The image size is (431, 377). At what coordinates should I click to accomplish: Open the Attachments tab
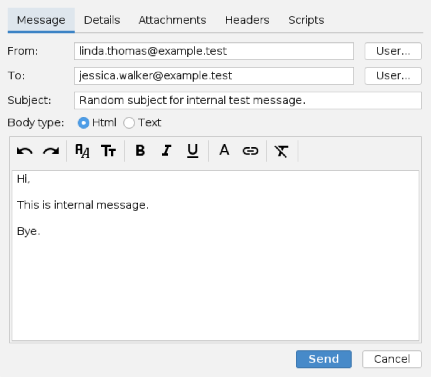(x=172, y=20)
